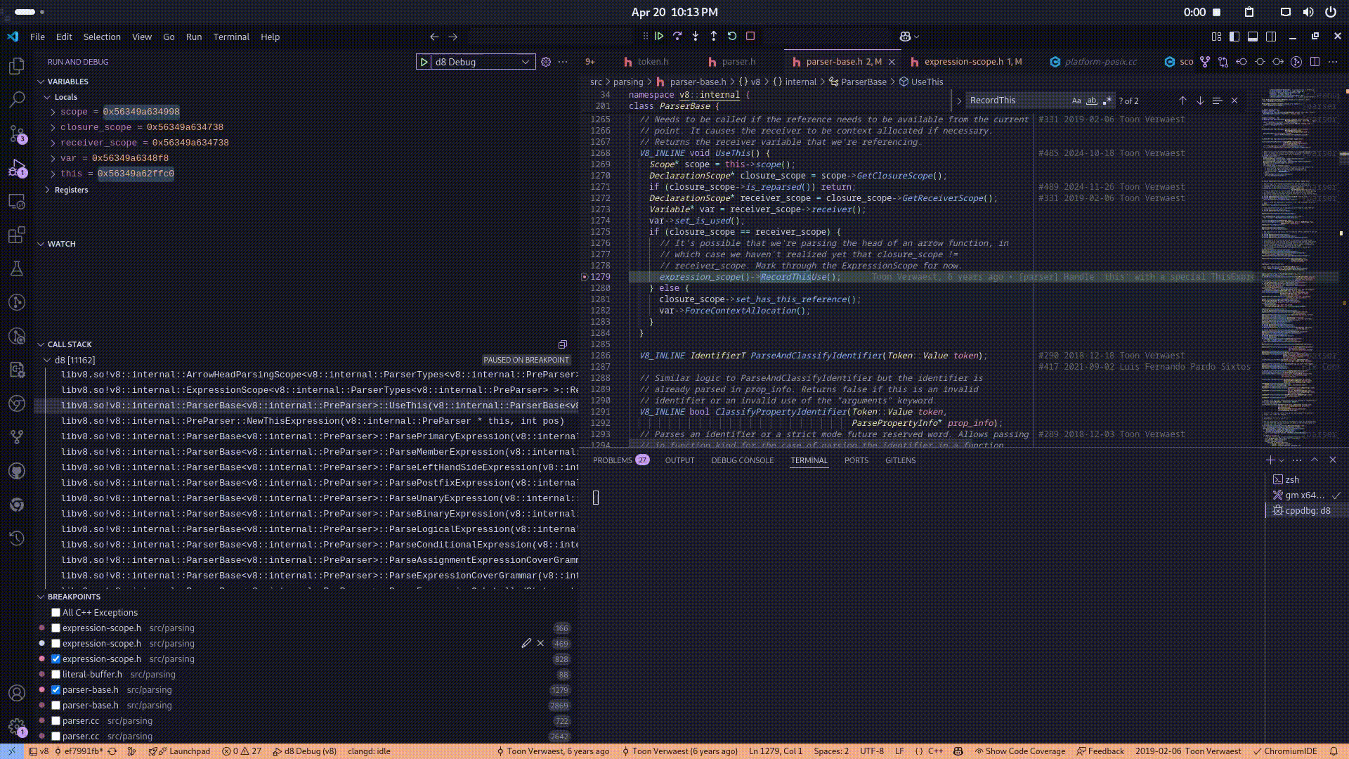
Task: Enable the expression-scope.h line 166 breakpoint
Action: pyautogui.click(x=56, y=628)
